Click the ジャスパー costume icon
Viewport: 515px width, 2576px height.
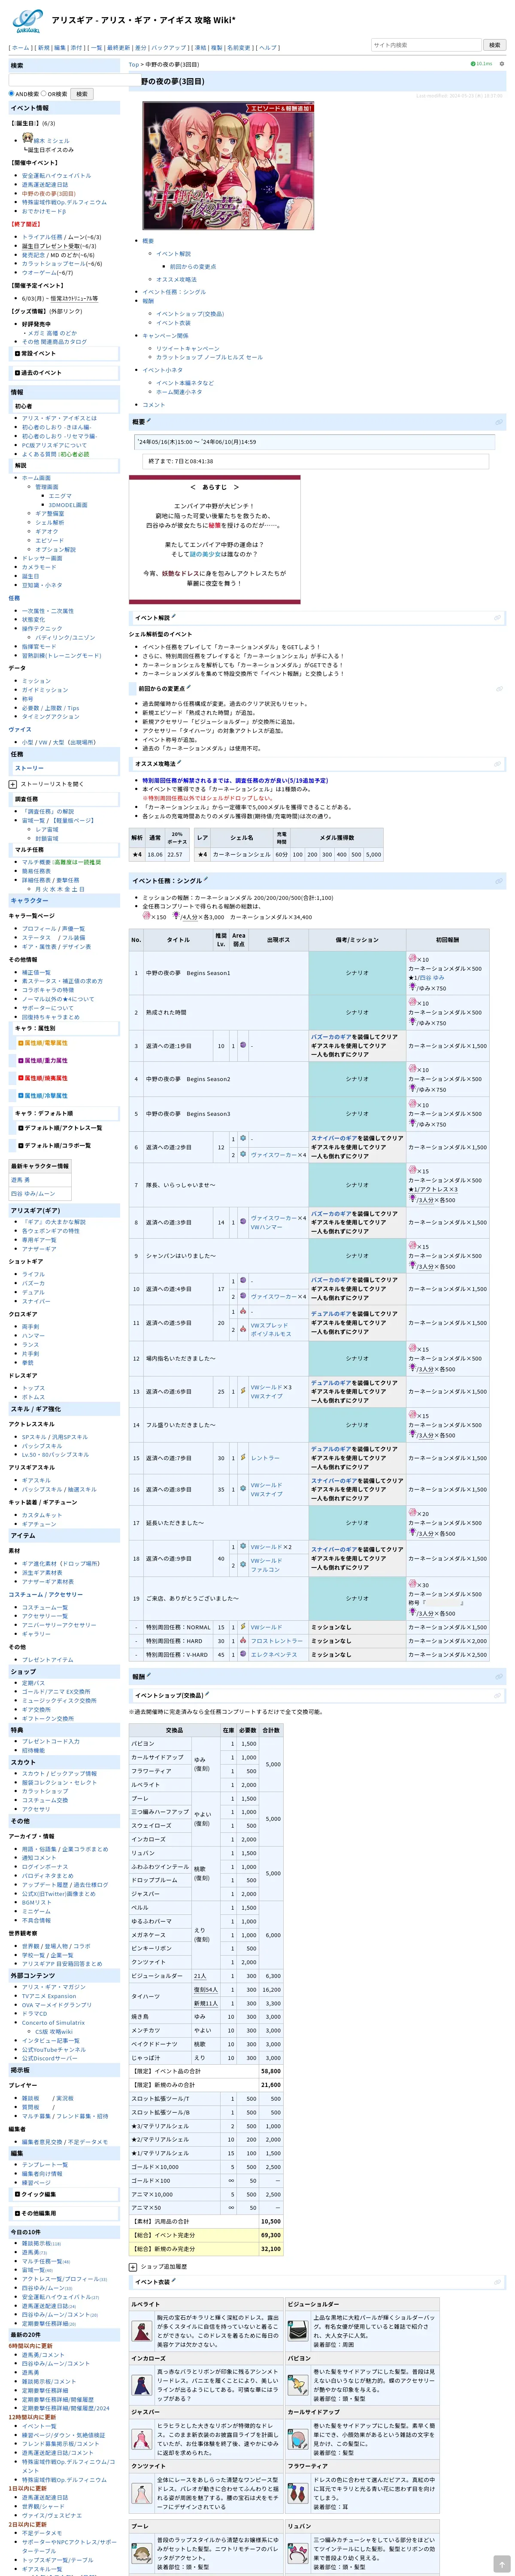(x=143, y=2439)
